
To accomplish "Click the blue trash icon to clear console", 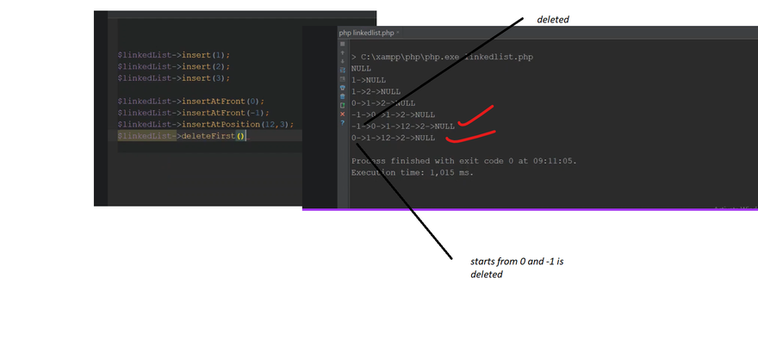I will (343, 96).
